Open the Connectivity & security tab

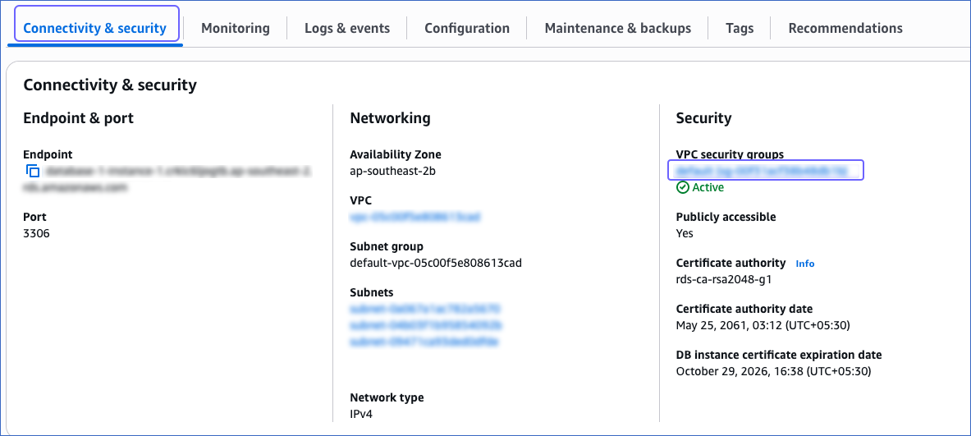(95, 28)
